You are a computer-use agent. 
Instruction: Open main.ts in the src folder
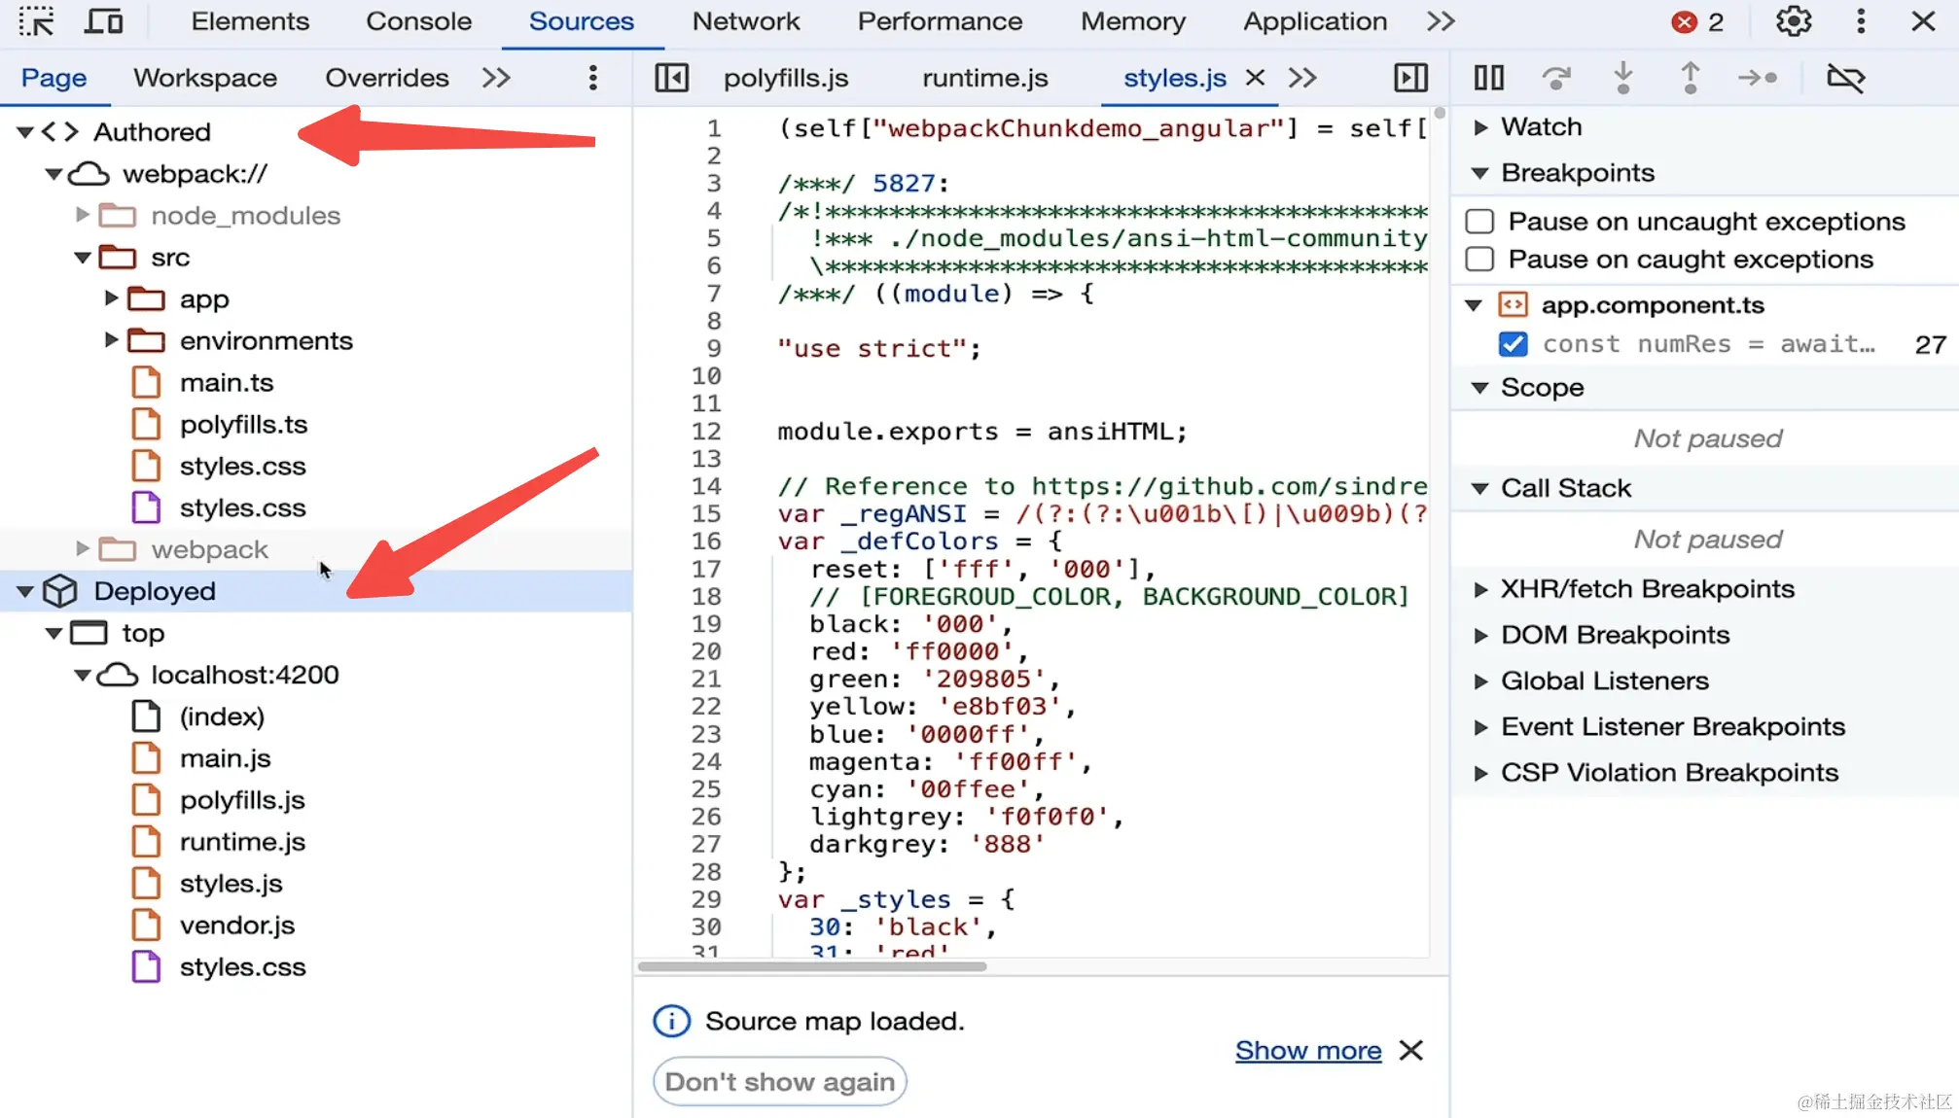tap(226, 383)
